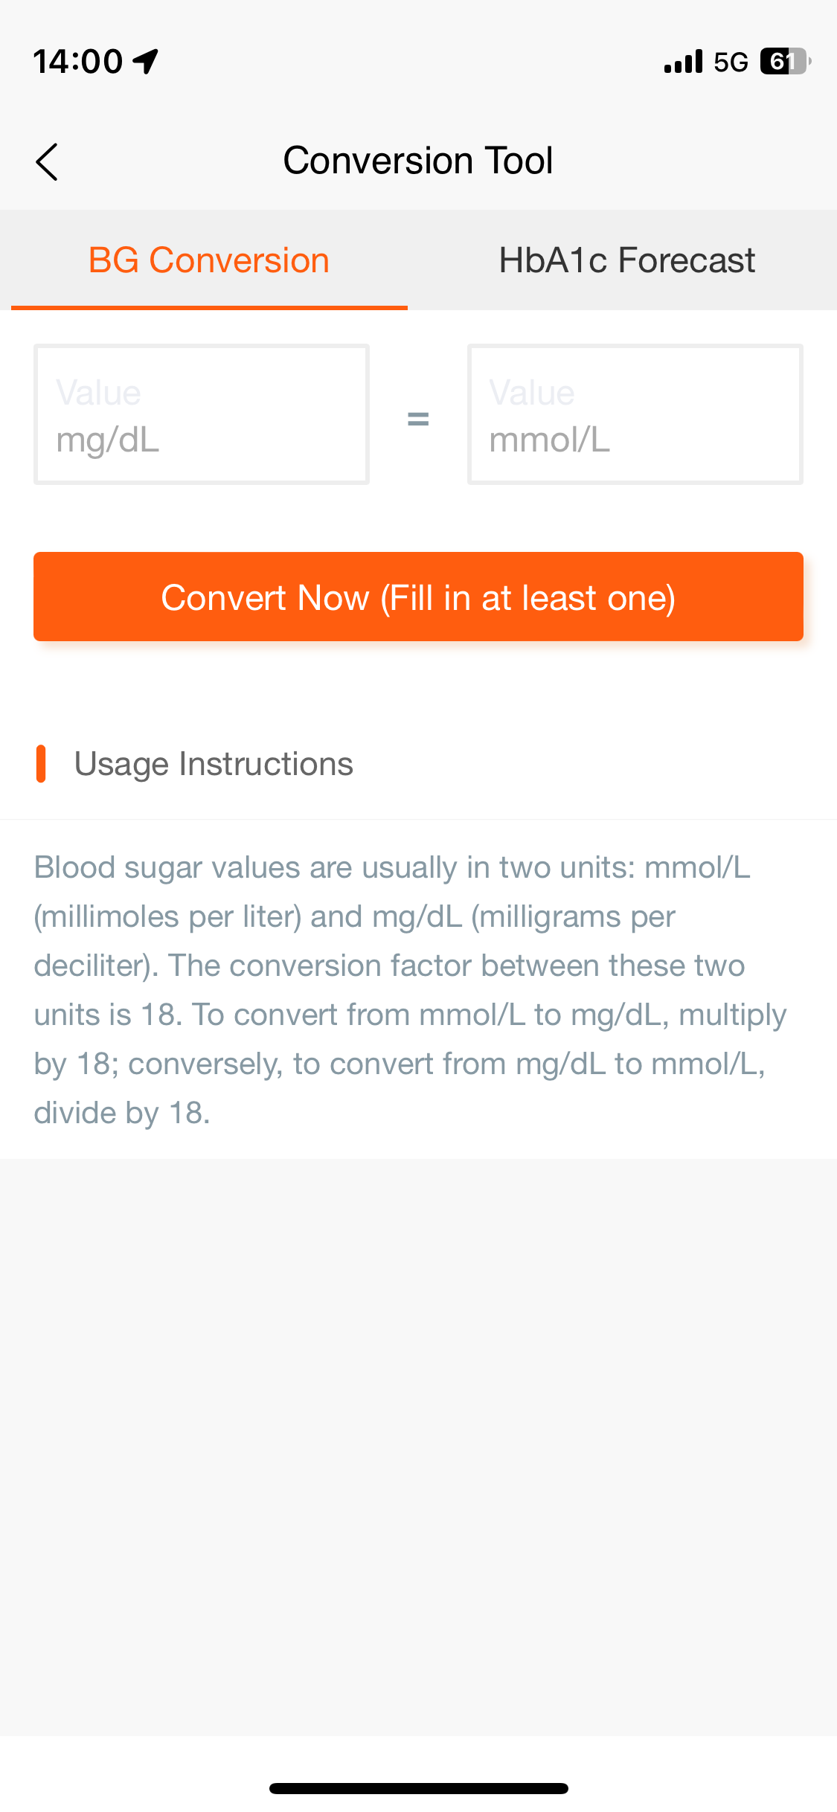Tap the blood sugar instructions paragraph
The height and width of the screenshot is (1812, 837).
pyautogui.click(x=409, y=989)
